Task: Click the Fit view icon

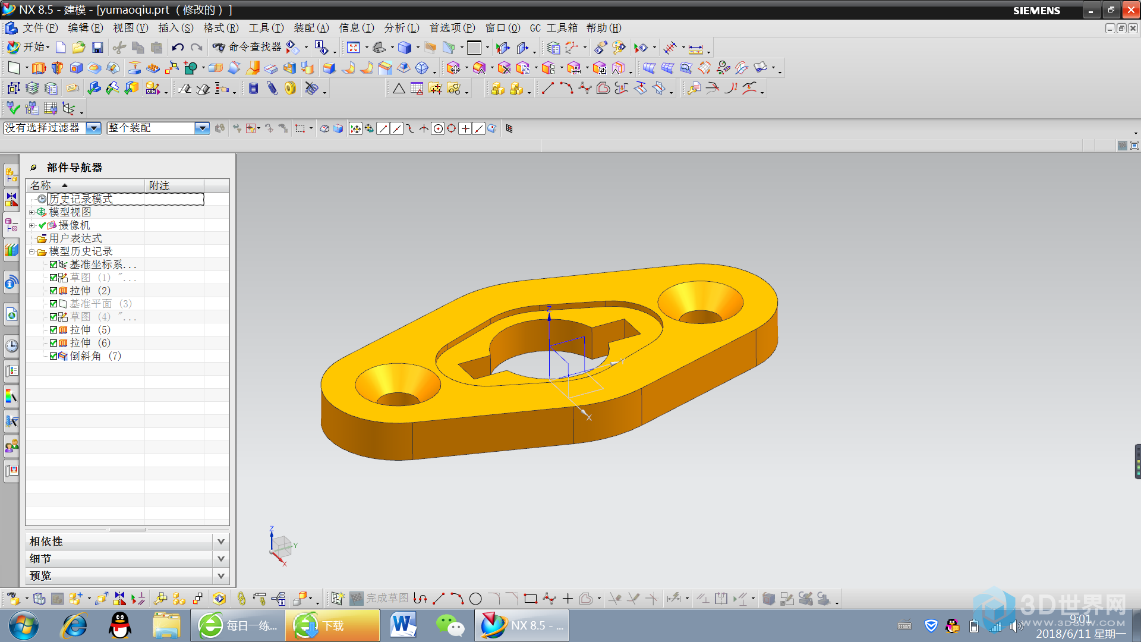Action: [354, 48]
